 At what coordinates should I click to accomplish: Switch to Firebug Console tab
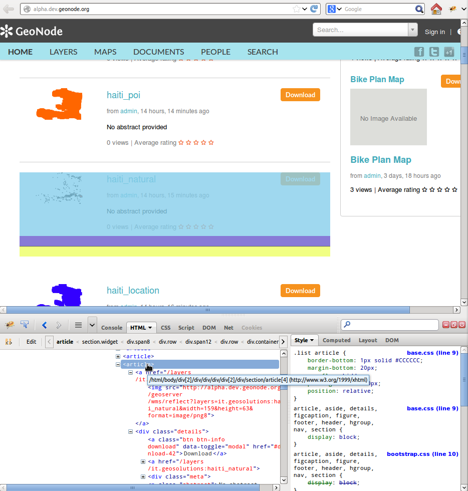112,328
